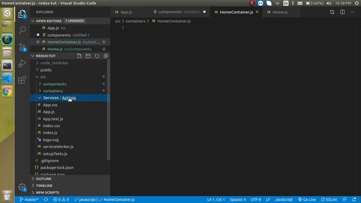This screenshot has width=361, height=203.
Task: Open the Explorer view in activity bar
Action: (22, 14)
